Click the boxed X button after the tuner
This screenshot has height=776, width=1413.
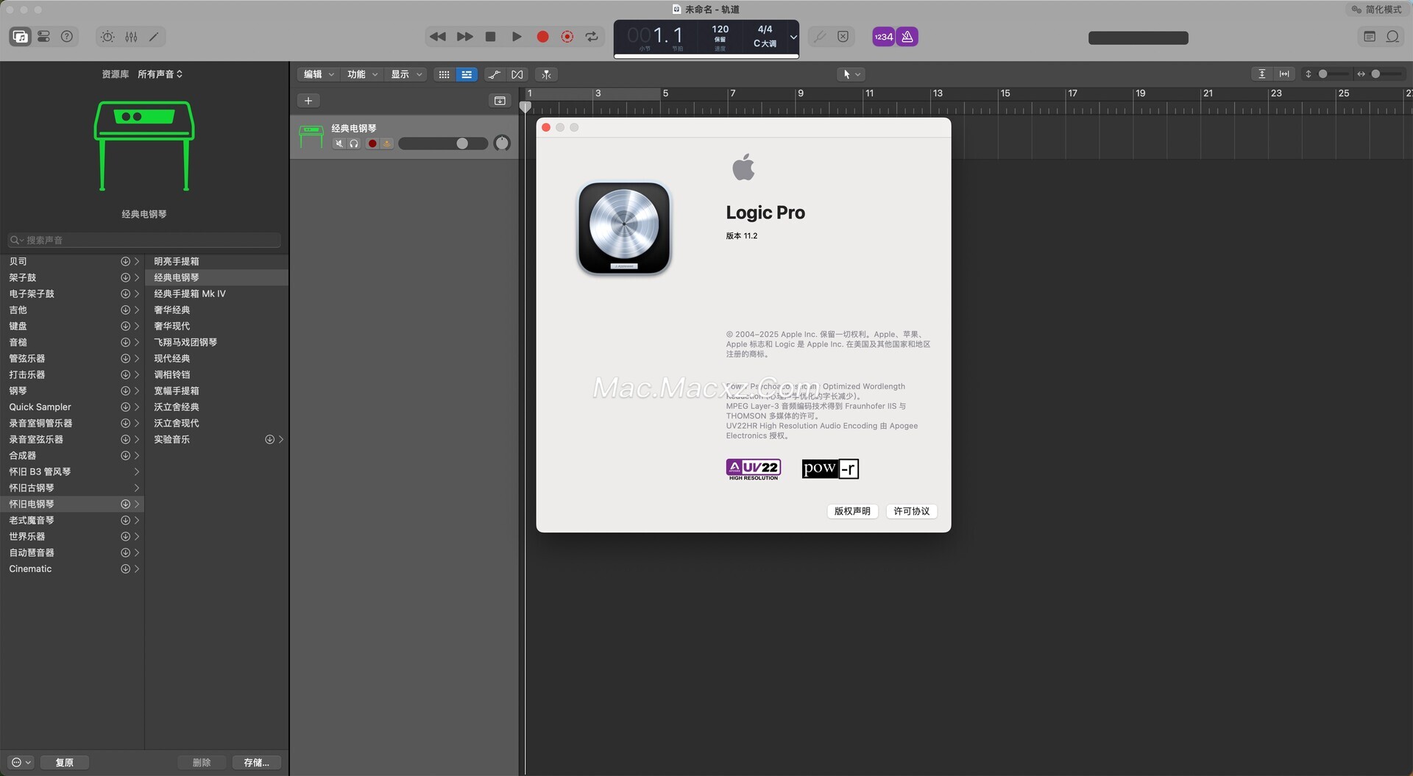(843, 37)
